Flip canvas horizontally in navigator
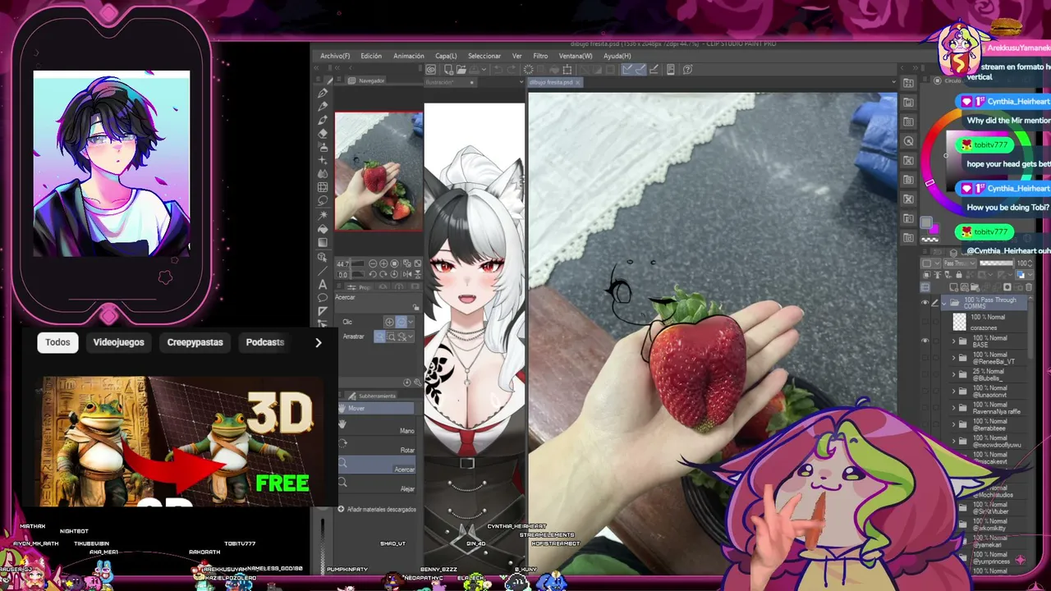The height and width of the screenshot is (591, 1051). tap(406, 273)
